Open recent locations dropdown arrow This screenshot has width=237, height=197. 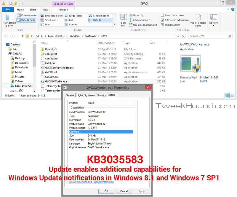point(18,36)
